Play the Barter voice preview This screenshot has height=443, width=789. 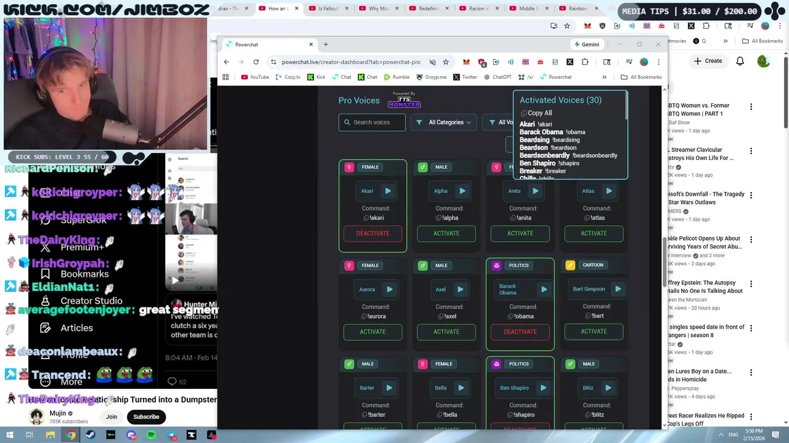click(389, 388)
